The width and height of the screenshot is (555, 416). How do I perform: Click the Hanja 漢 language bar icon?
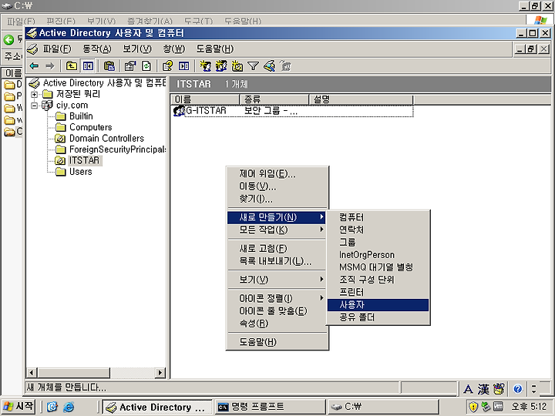pyautogui.click(x=483, y=389)
